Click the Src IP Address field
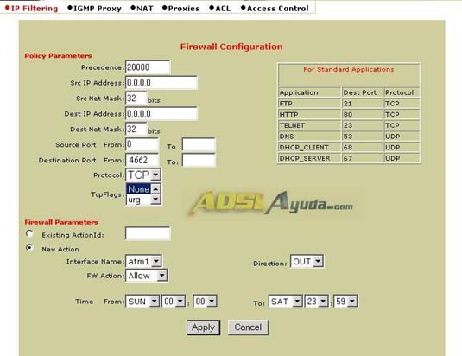 point(161,83)
